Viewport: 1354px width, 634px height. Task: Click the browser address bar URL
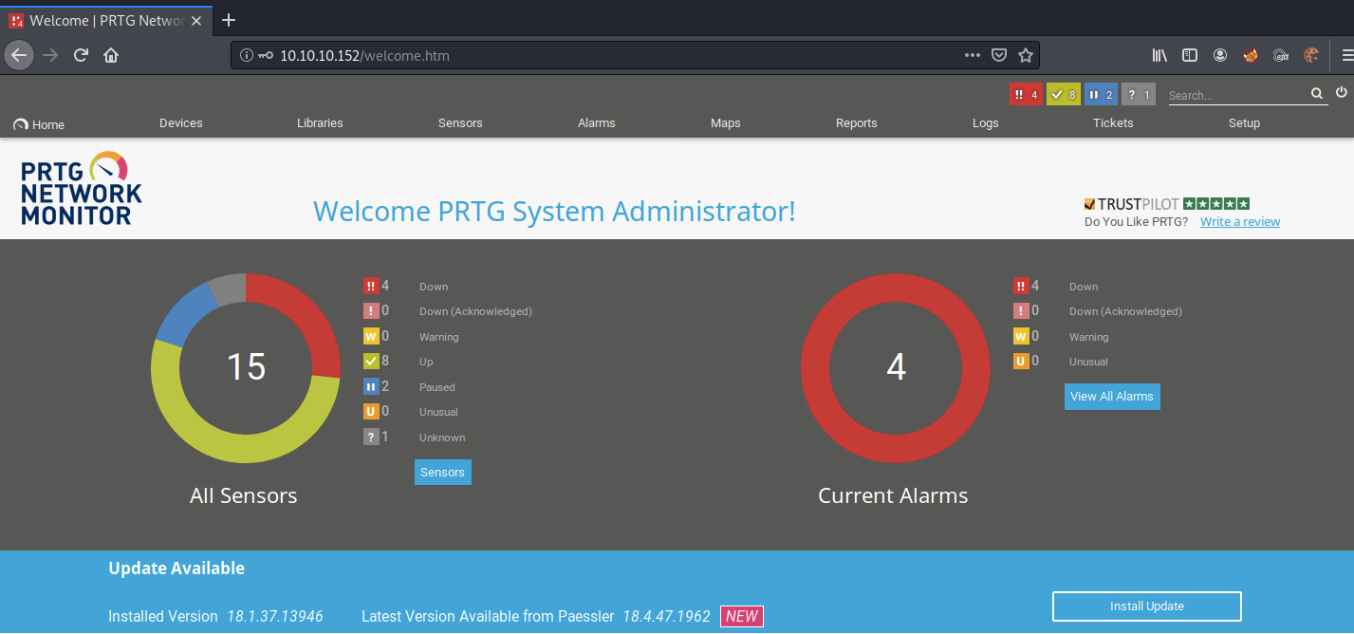coord(364,55)
